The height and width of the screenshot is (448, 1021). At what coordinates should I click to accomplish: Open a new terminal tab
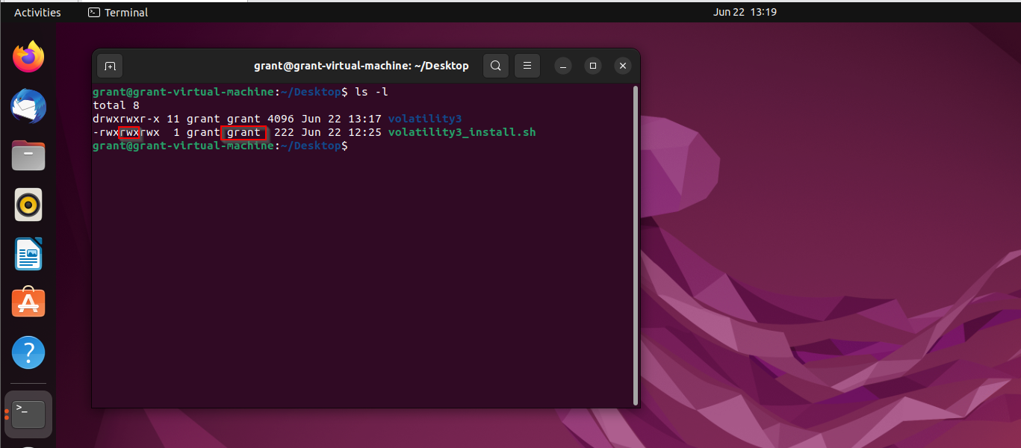click(x=109, y=66)
